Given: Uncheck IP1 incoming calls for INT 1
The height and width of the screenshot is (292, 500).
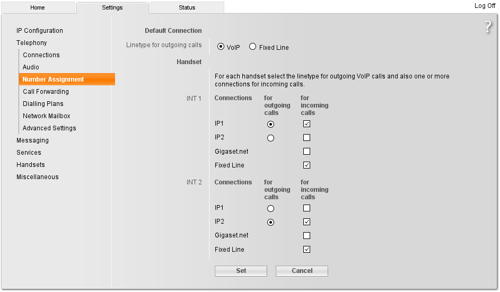Looking at the screenshot, I should pyautogui.click(x=306, y=124).
